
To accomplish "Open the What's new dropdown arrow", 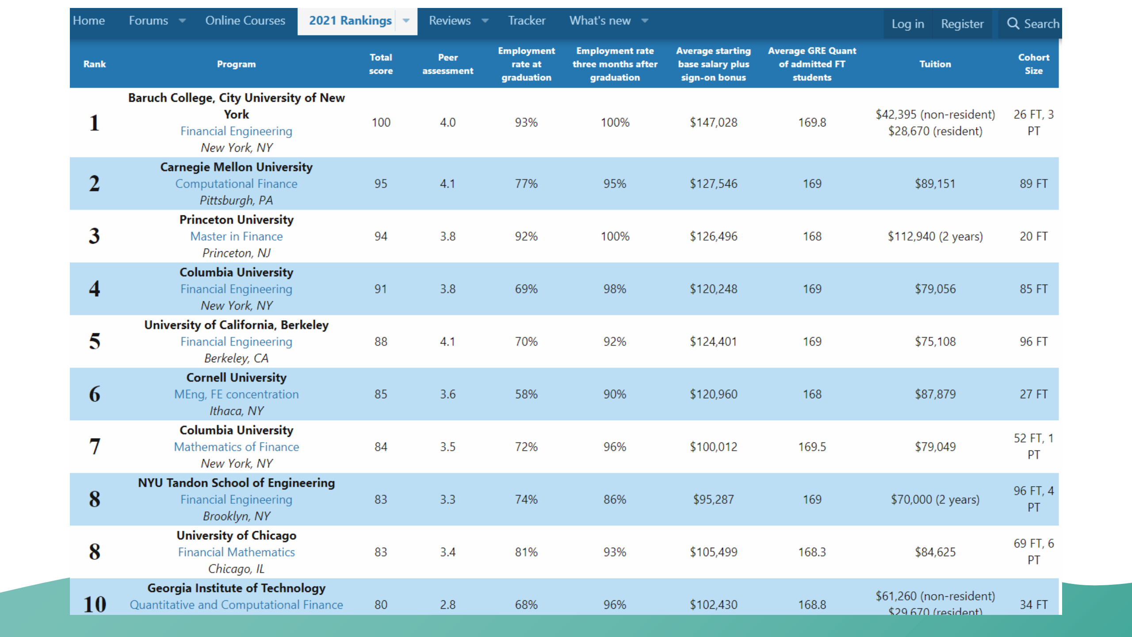I will click(x=645, y=21).
